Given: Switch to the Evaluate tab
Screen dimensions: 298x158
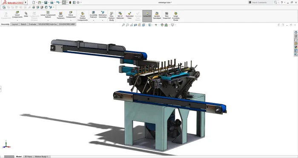Looking at the screenshot, I should pyautogui.click(x=32, y=25).
